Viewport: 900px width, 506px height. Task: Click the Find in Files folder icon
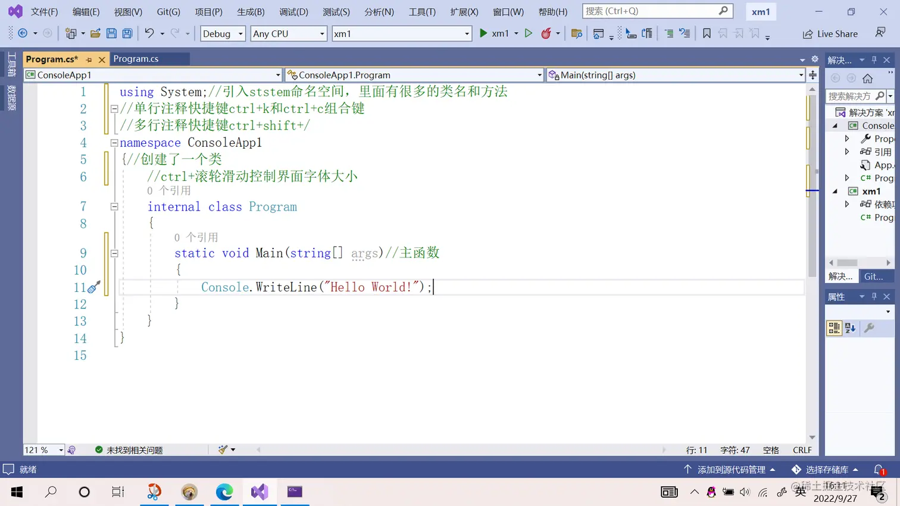(x=576, y=33)
